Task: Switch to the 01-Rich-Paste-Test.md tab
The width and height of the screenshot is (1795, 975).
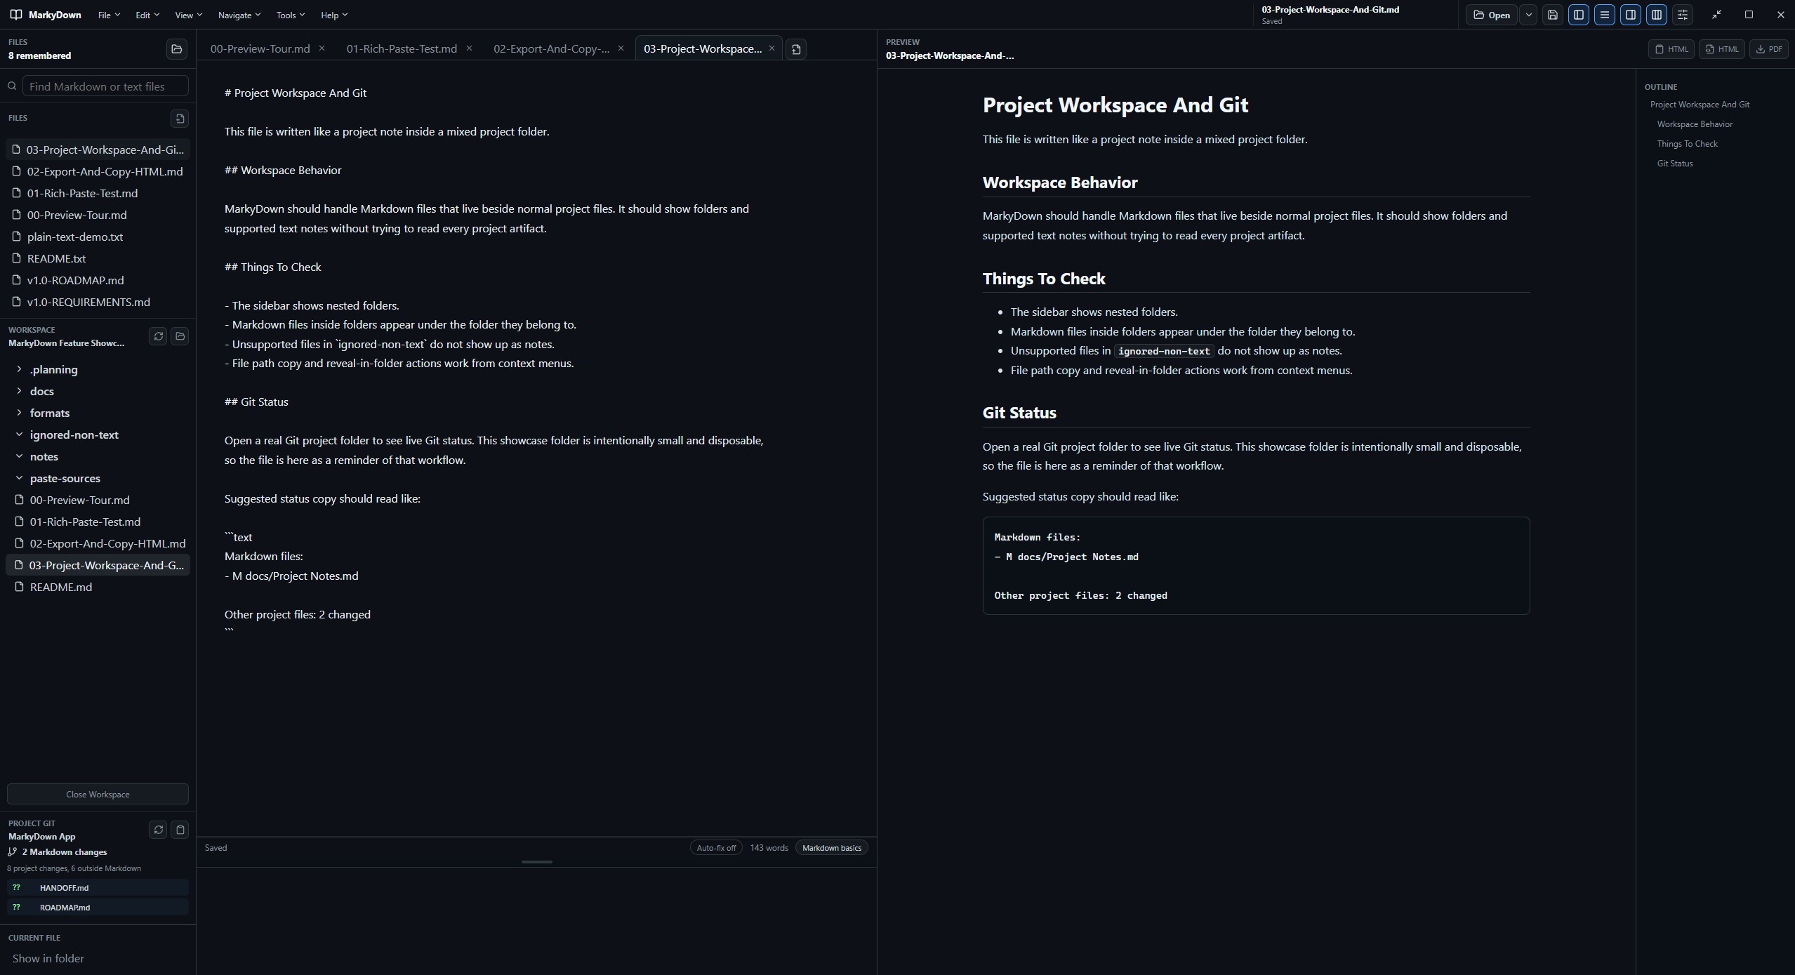Action: pyautogui.click(x=402, y=48)
